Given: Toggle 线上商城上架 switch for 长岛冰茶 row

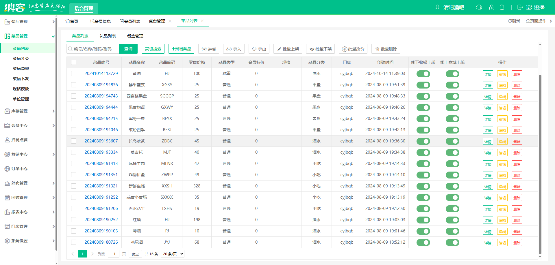Looking at the screenshot, I should (x=452, y=141).
